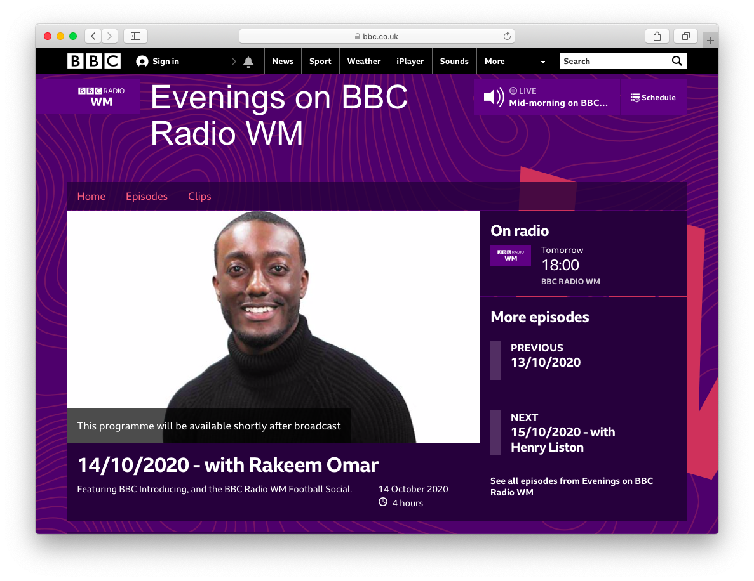754x581 pixels.
Task: Click Tomorrow 18:00 broadcast time
Action: point(562,259)
